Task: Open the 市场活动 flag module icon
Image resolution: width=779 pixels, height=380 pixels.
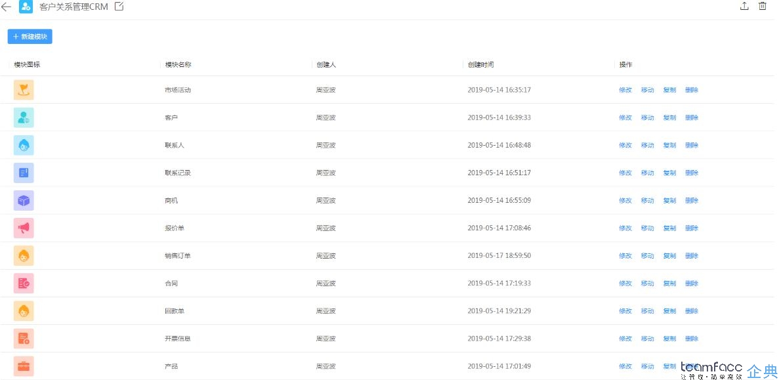Action: (24, 90)
